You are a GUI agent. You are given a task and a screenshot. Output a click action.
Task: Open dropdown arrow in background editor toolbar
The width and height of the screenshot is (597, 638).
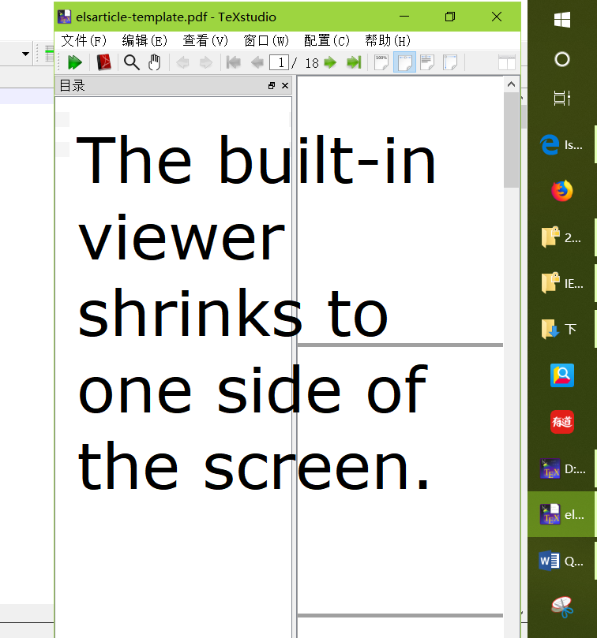coord(26,54)
